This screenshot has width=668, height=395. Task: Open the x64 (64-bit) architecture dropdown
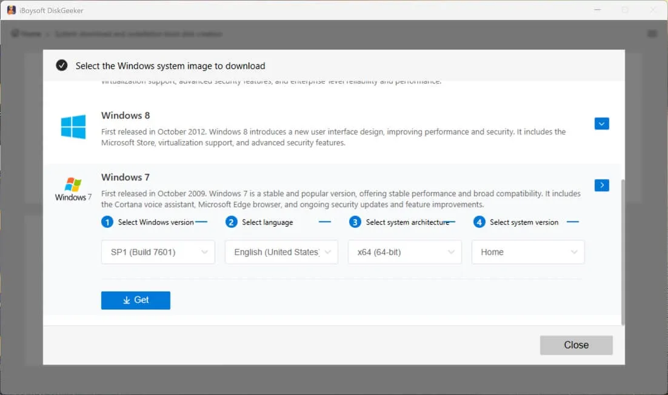[404, 252]
